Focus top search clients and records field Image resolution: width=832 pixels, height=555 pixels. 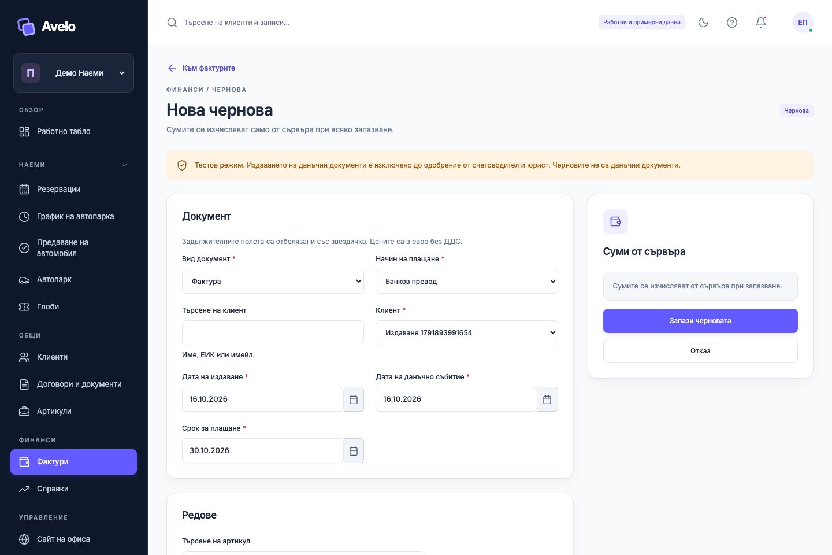pyautogui.click(x=237, y=23)
